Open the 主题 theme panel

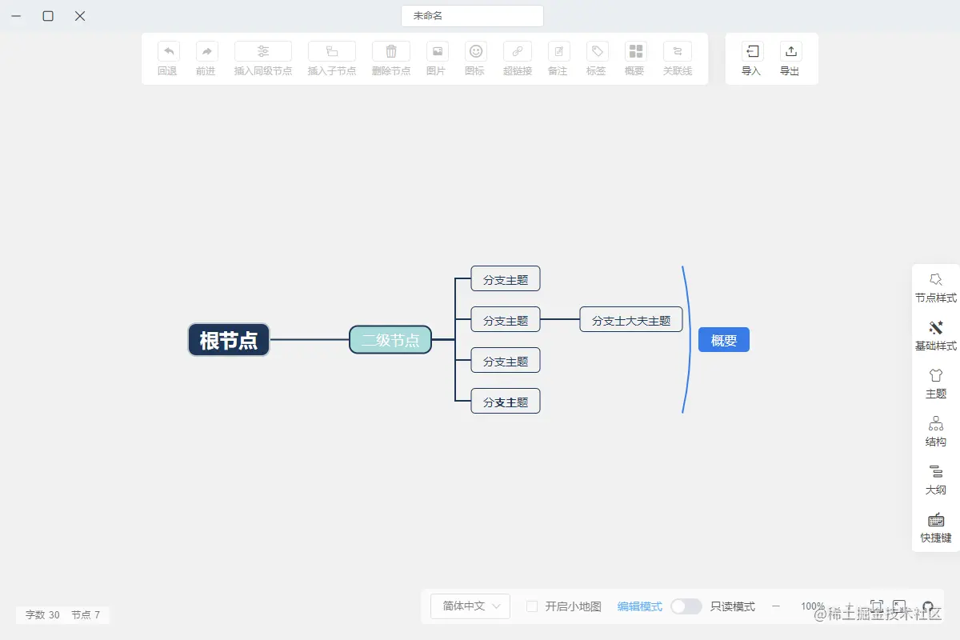pos(936,384)
